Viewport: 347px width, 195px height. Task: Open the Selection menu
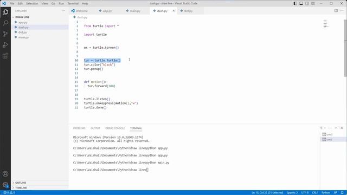tap(32, 4)
